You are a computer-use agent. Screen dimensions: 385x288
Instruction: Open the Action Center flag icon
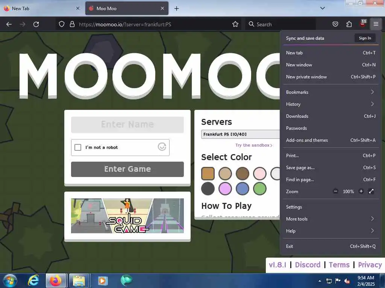pyautogui.click(x=338, y=281)
